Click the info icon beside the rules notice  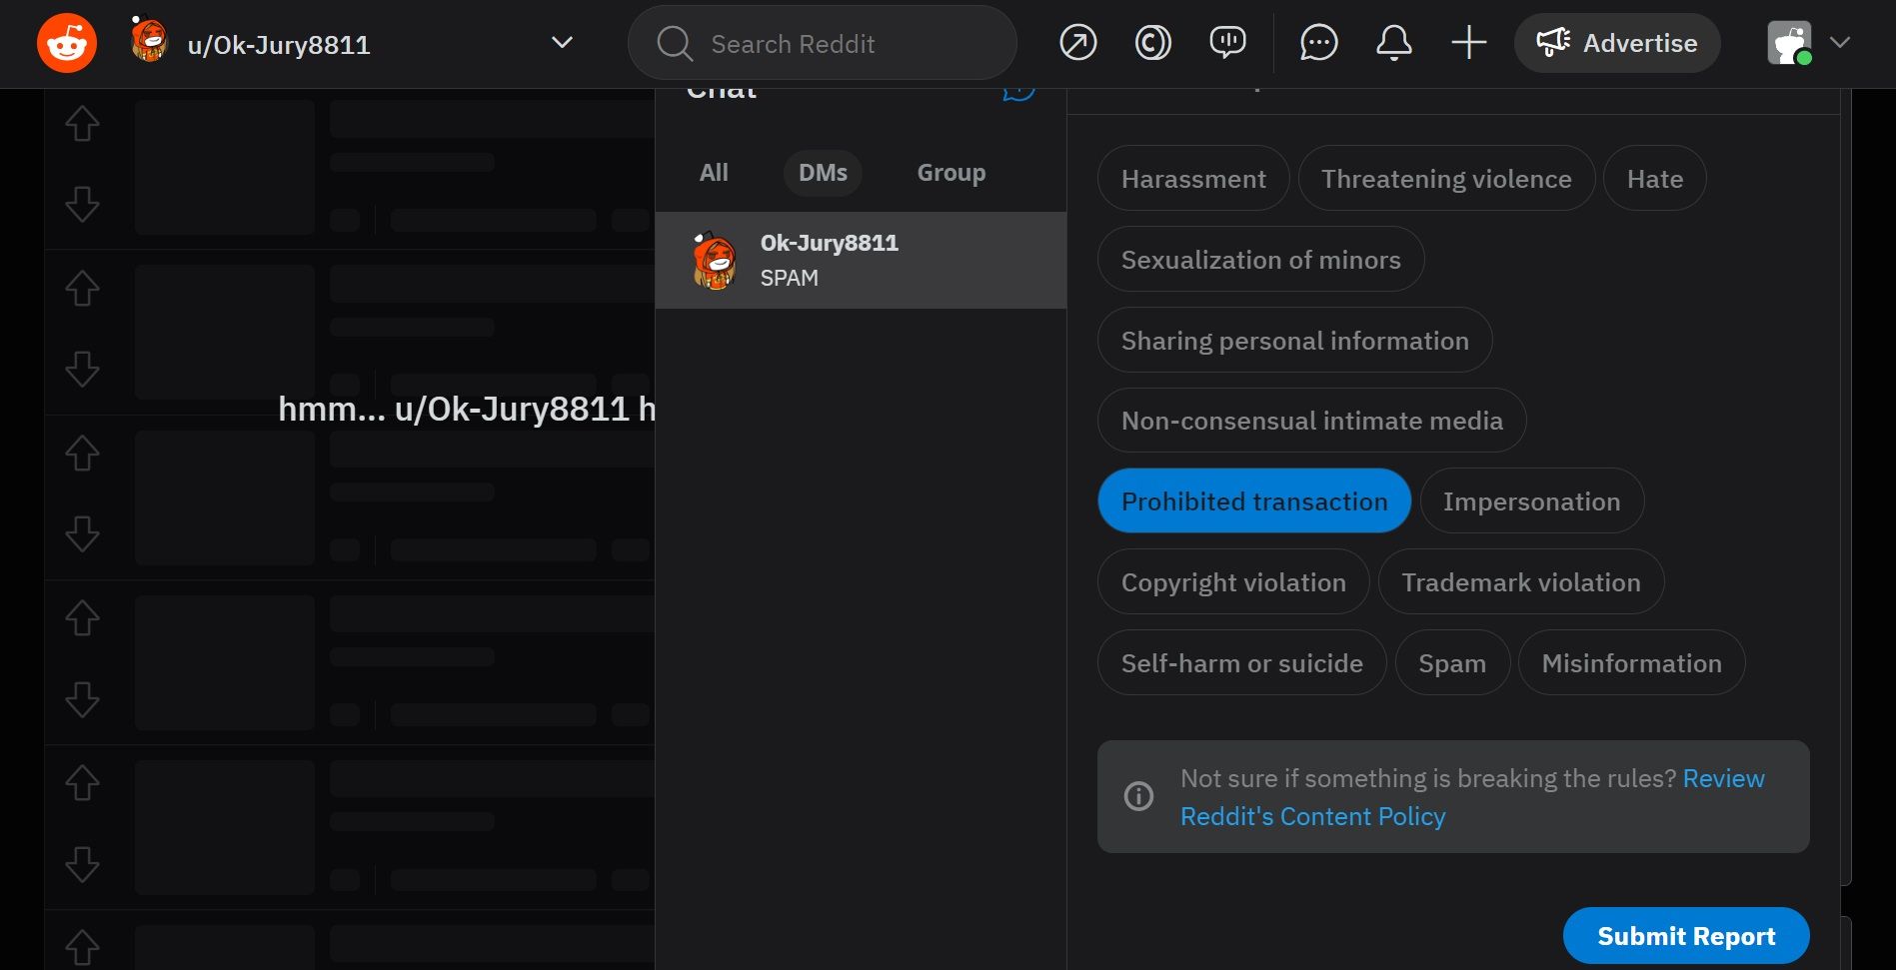(x=1137, y=796)
